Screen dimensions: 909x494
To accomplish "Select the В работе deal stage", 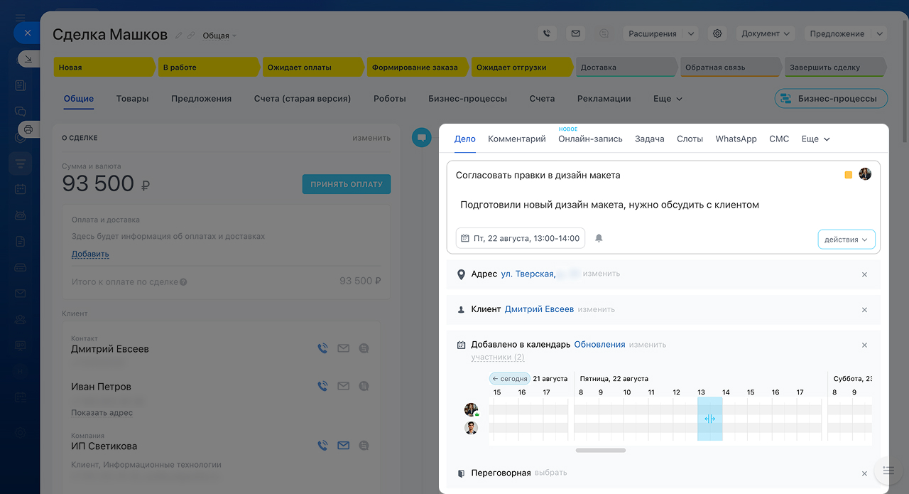I will (x=208, y=68).
